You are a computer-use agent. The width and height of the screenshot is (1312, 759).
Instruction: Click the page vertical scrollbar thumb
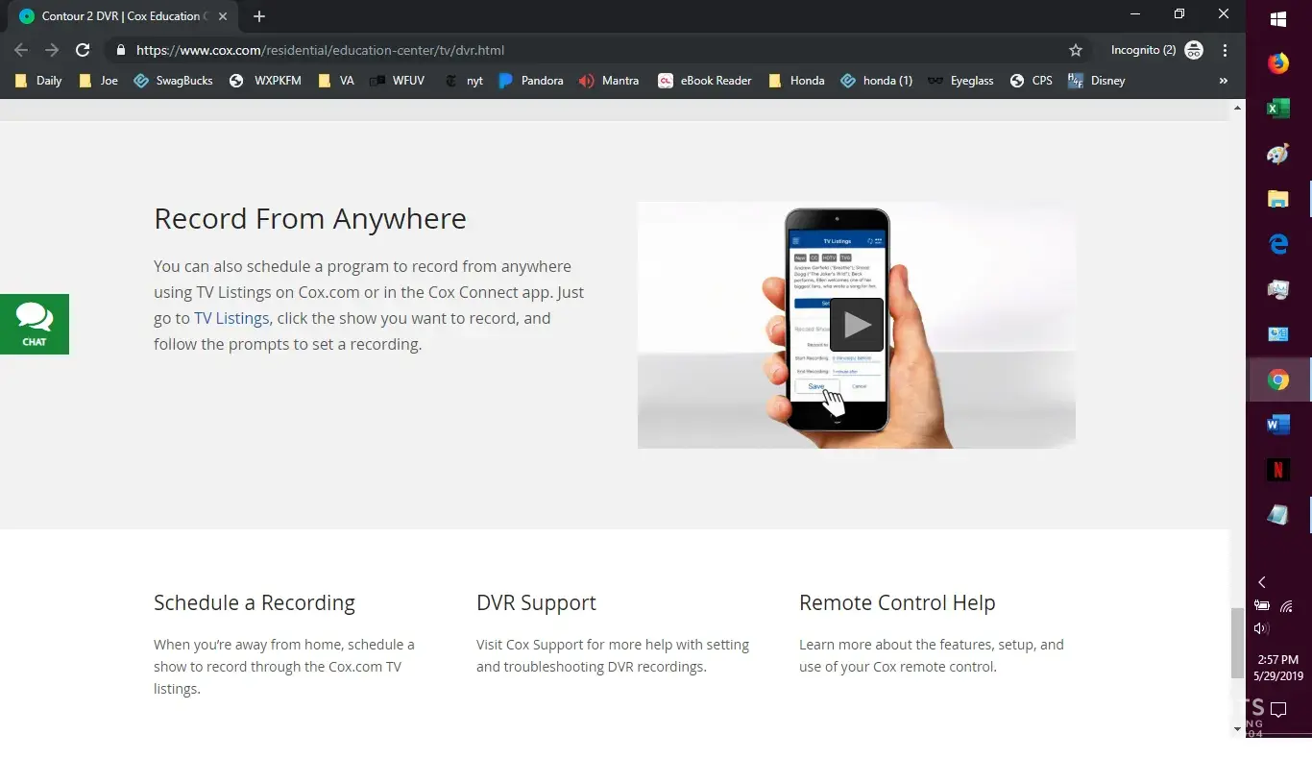pos(1237,644)
